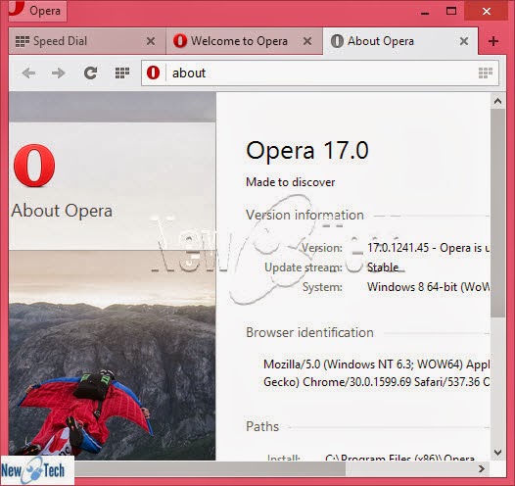Click the About Opera page title text
Viewport: 515px width, 486px height.
tap(62, 211)
